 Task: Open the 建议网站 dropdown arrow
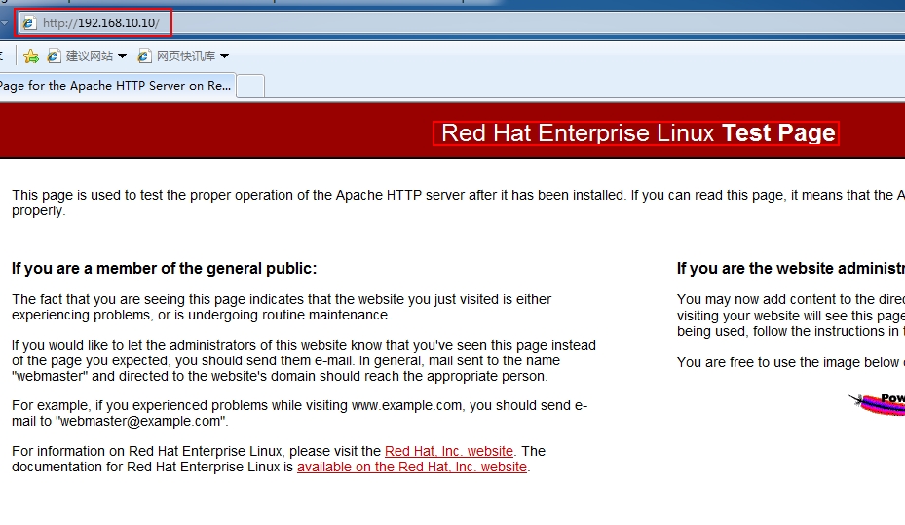(123, 56)
